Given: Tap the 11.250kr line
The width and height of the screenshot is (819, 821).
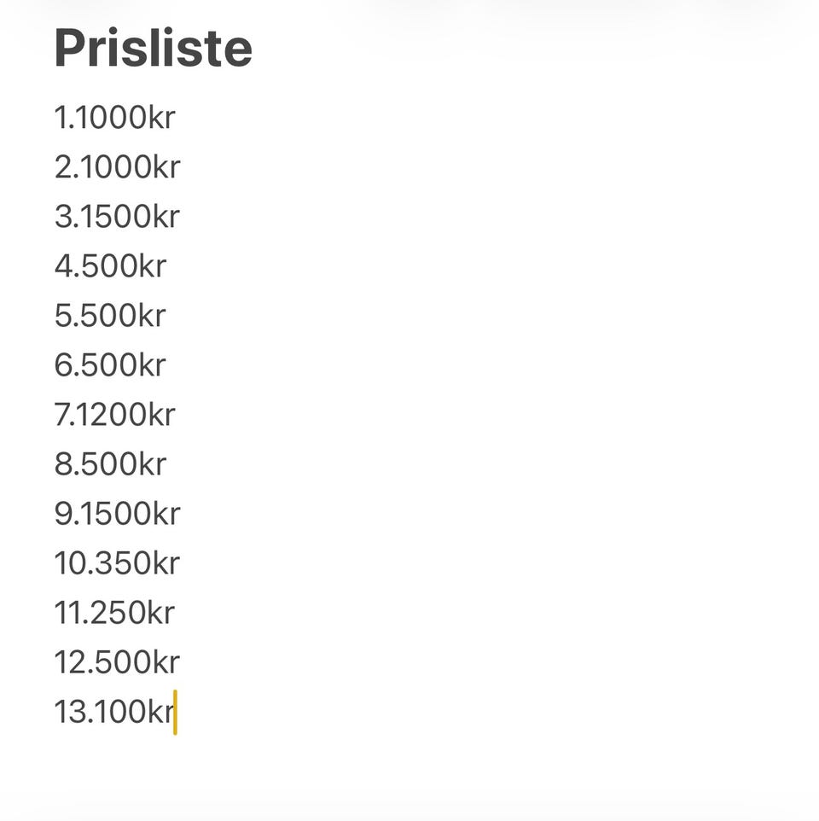Looking at the screenshot, I should [x=114, y=613].
